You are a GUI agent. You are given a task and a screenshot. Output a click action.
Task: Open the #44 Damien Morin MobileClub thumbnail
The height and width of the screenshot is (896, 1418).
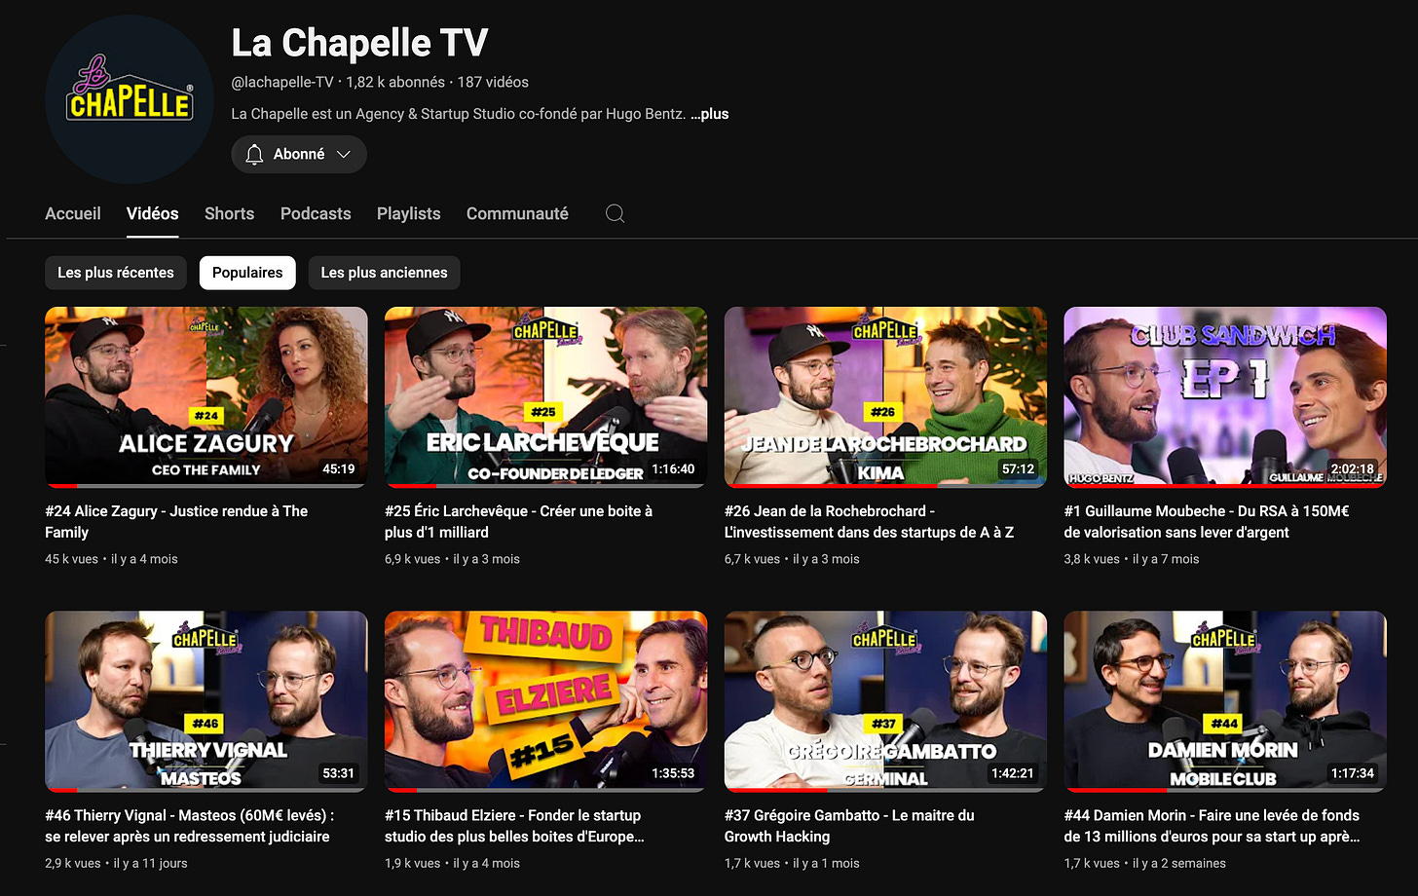1225,701
